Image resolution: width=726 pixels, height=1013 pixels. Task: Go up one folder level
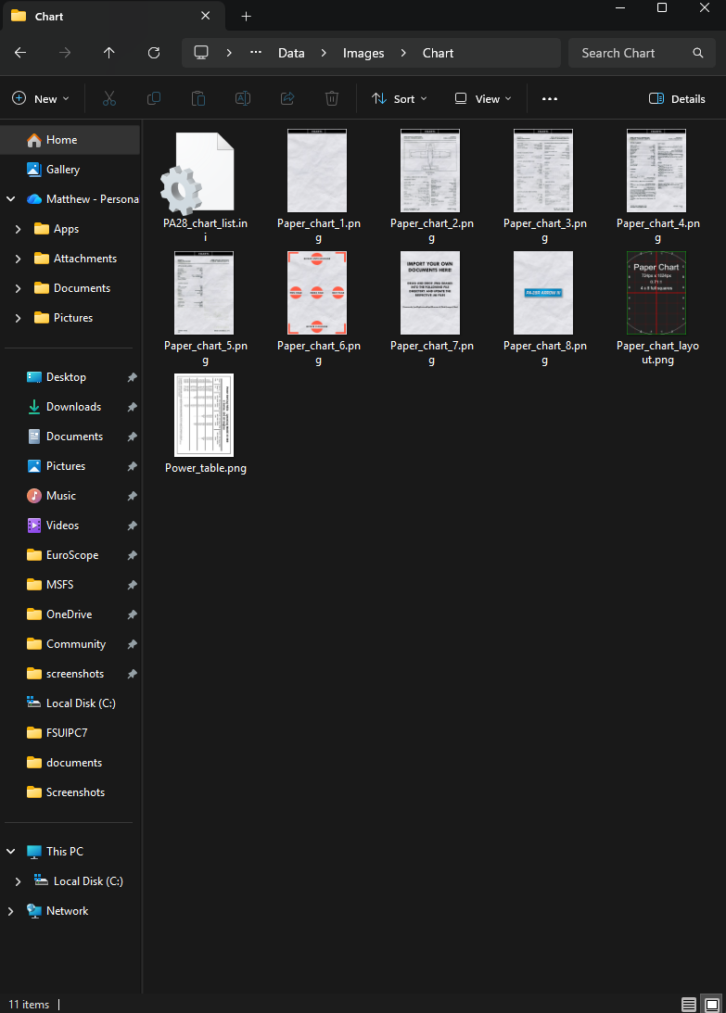[x=109, y=53]
